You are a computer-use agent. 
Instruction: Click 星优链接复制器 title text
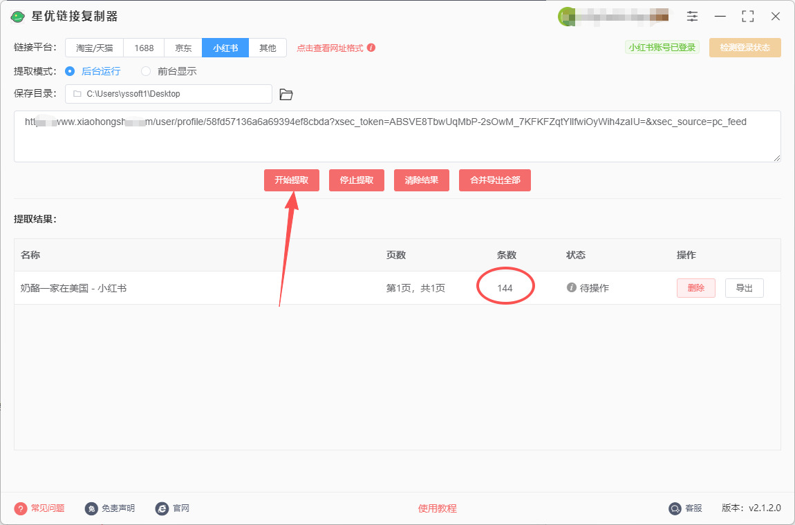coord(75,17)
